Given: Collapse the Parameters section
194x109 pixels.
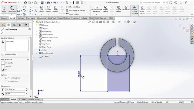Looking at the screenshot, I should [x=28, y=86].
